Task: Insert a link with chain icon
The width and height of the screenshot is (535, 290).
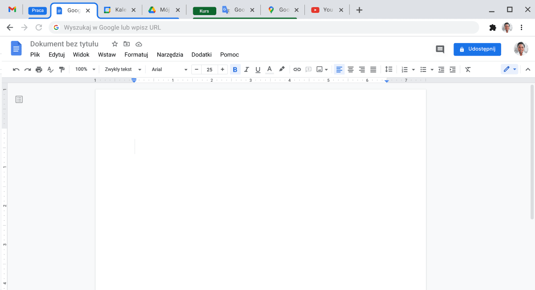Action: 297,69
